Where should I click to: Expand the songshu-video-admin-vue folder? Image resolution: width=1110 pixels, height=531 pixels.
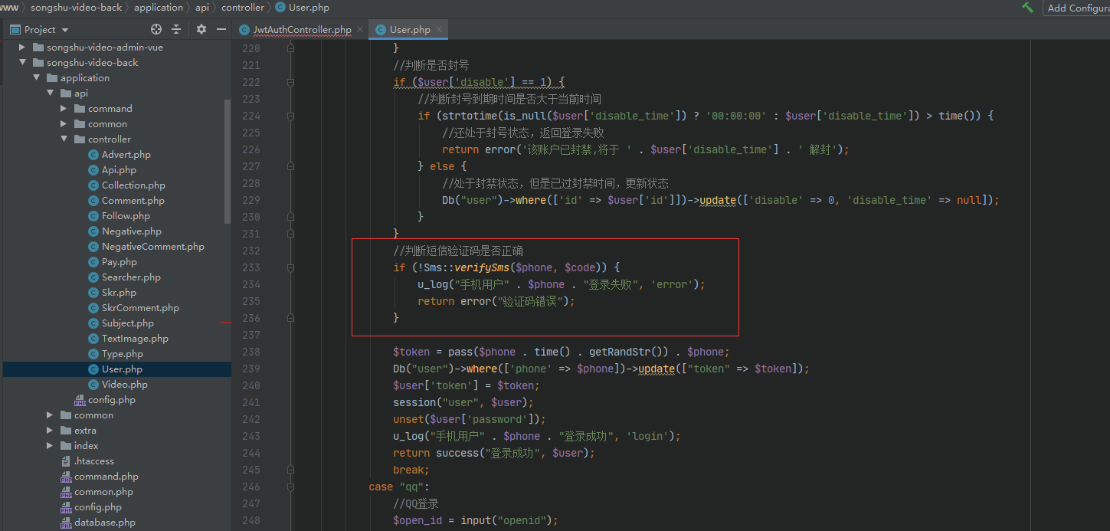pyautogui.click(x=22, y=48)
